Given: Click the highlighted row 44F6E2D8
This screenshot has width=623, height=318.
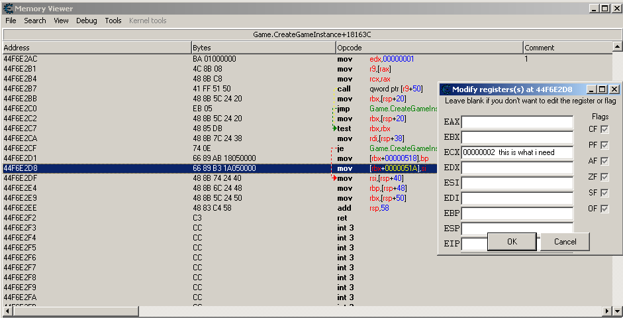Looking at the screenshot, I should click(220, 168).
